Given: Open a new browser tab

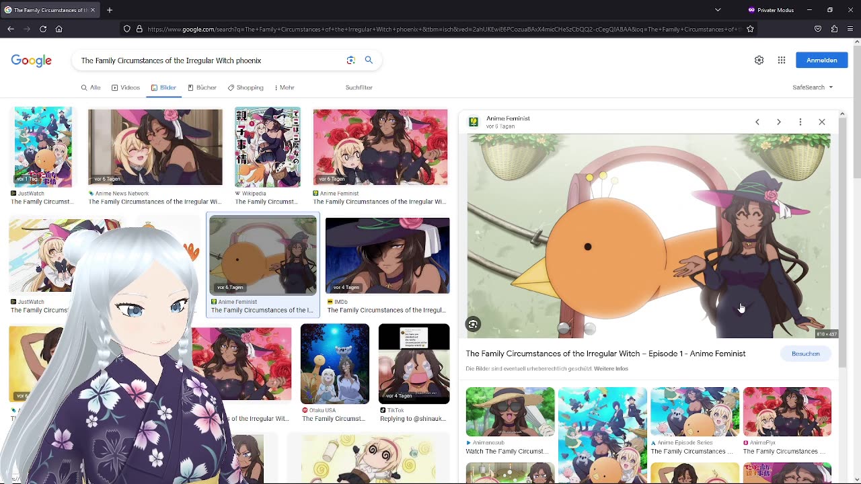Looking at the screenshot, I should pos(110,10).
